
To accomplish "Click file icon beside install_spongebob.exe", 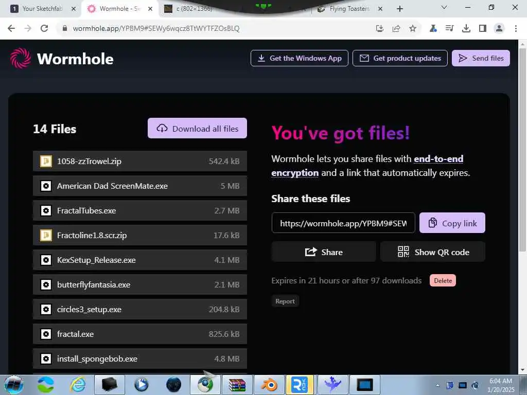I will 46,358.
